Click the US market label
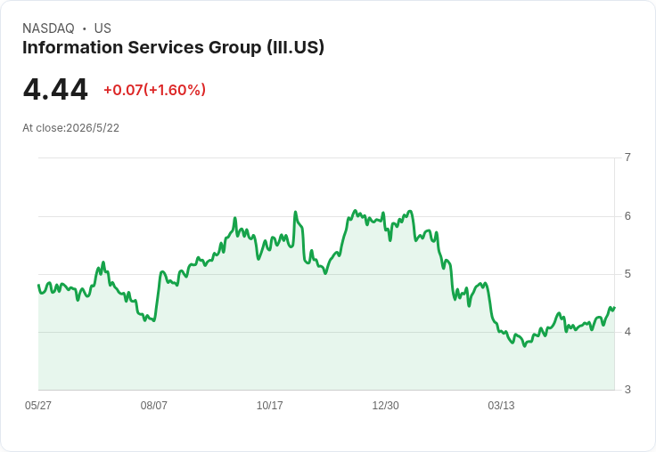Viewport: 656px width, 452px height. pos(102,28)
